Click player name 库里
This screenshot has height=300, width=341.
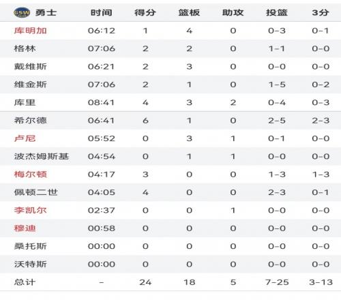25,102
